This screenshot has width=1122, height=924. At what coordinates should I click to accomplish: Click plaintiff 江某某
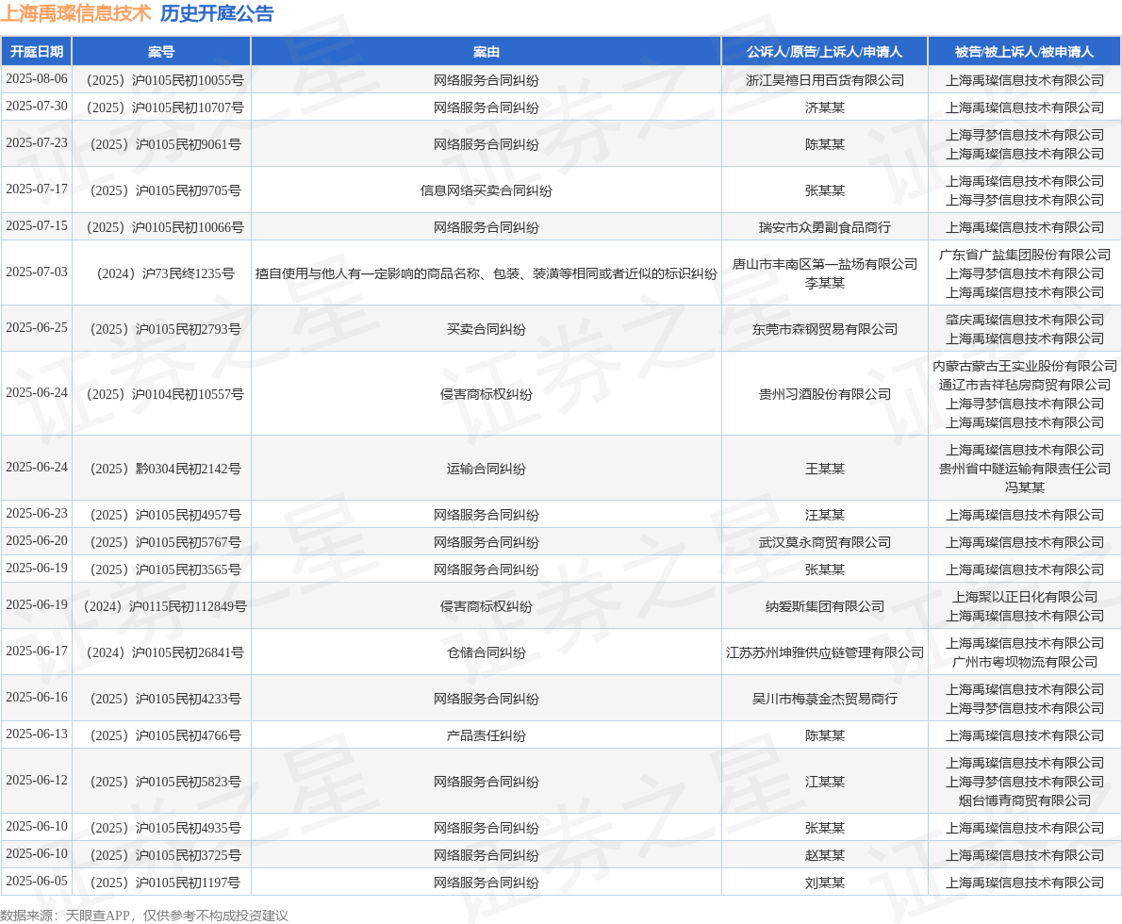[x=824, y=782]
